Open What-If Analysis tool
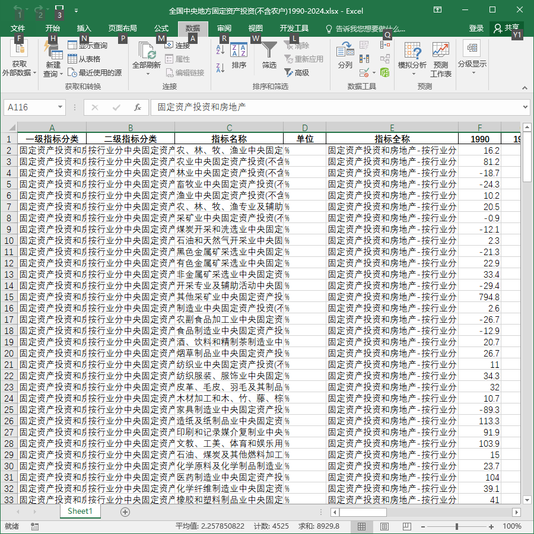This screenshot has width=534, height=534. (412, 59)
